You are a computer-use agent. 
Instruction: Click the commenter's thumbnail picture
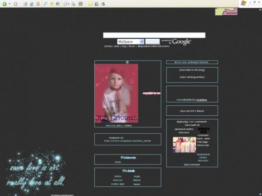(184, 145)
